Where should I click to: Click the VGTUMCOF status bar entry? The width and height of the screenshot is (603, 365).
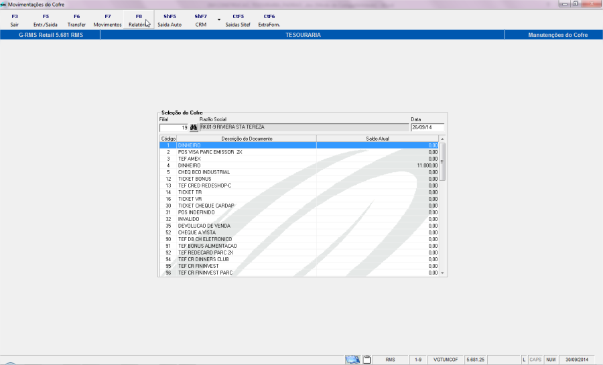click(446, 360)
